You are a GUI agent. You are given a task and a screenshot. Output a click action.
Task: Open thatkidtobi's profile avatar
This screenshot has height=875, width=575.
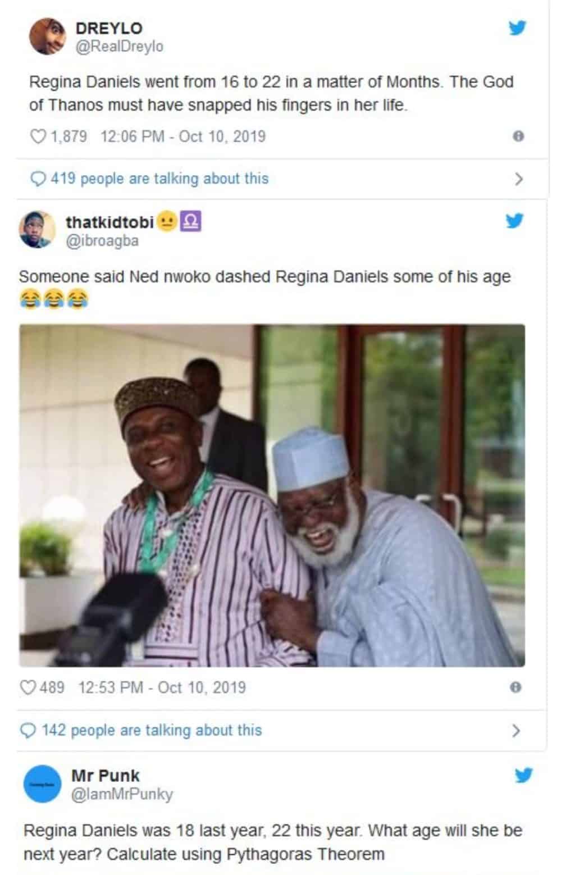(x=37, y=229)
